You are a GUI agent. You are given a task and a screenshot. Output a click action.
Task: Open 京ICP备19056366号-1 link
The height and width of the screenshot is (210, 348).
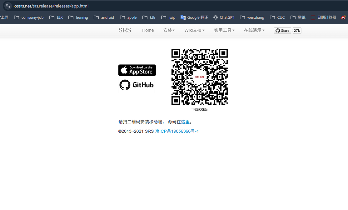(x=177, y=131)
